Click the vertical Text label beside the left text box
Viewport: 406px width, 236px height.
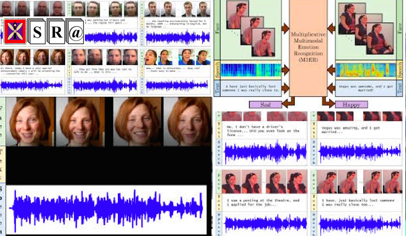coord(217,88)
